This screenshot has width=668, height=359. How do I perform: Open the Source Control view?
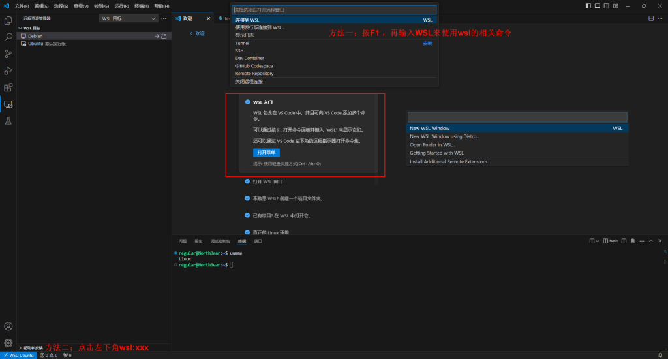[x=8, y=54]
